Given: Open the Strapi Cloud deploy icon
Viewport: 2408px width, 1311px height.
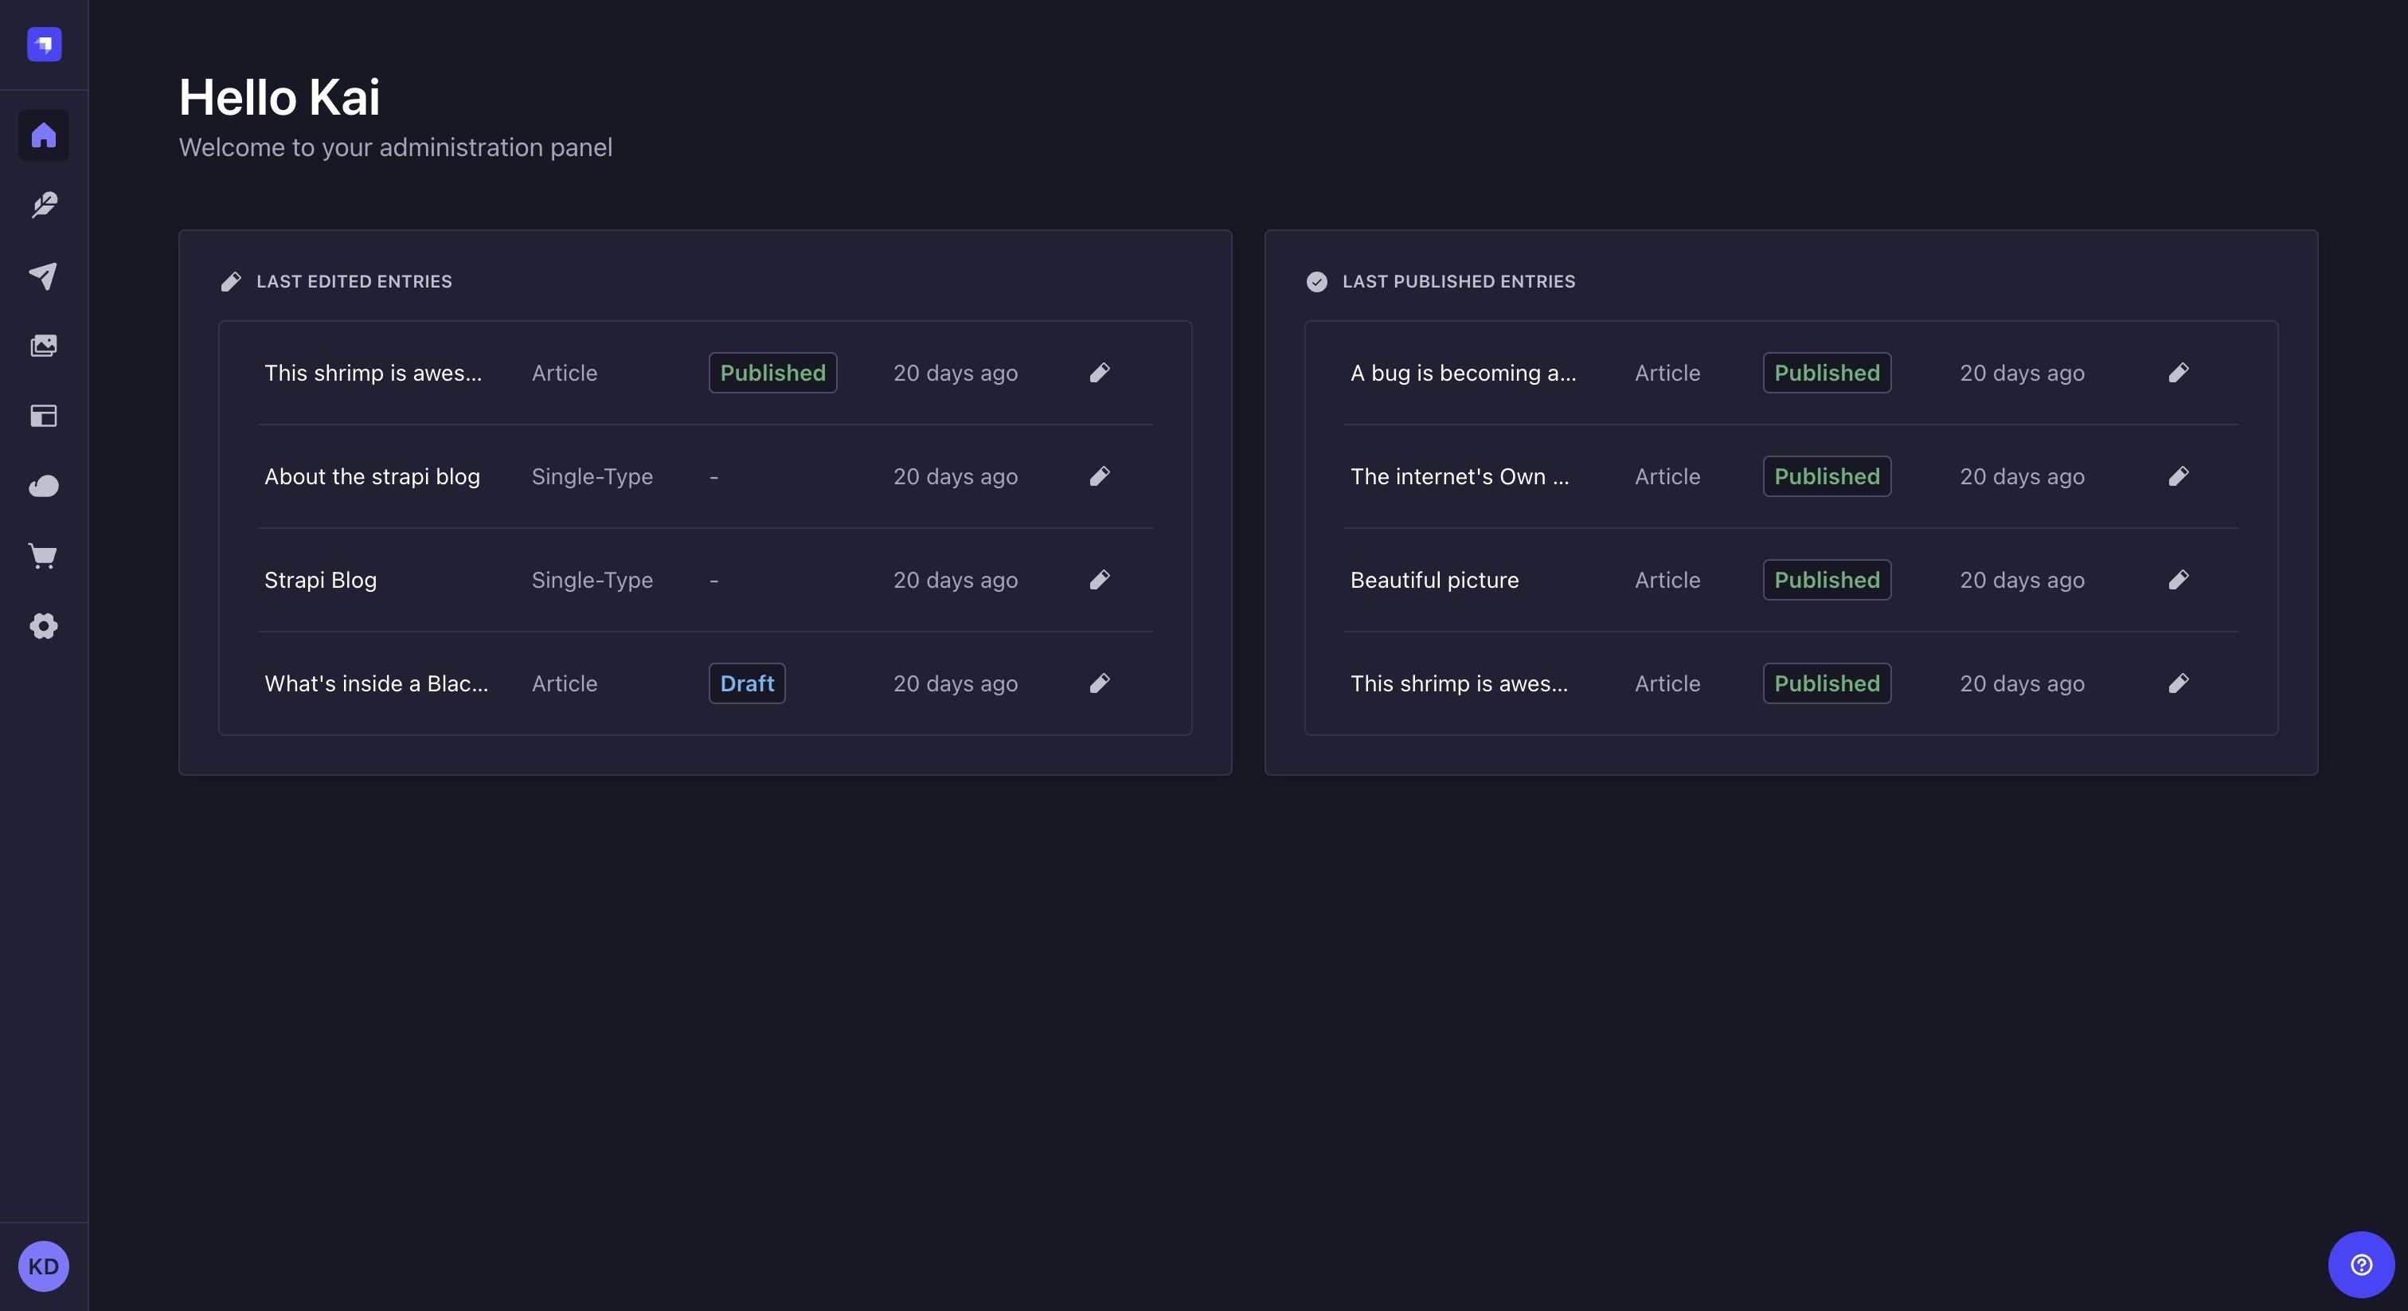Looking at the screenshot, I should [44, 486].
